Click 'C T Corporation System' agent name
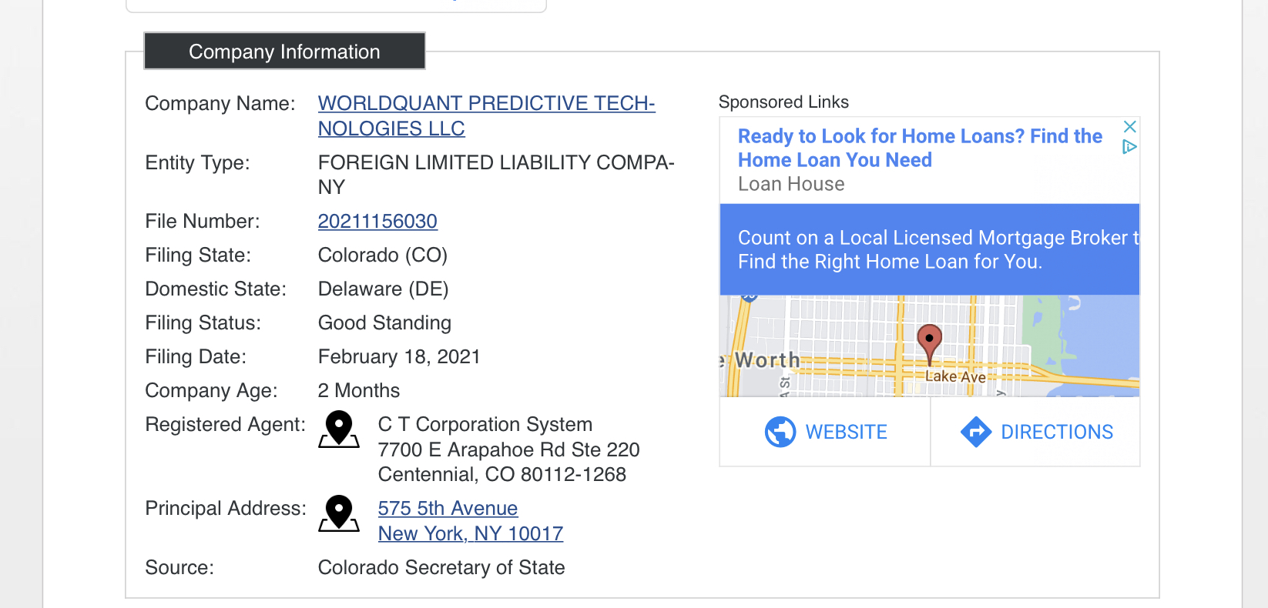 485,424
